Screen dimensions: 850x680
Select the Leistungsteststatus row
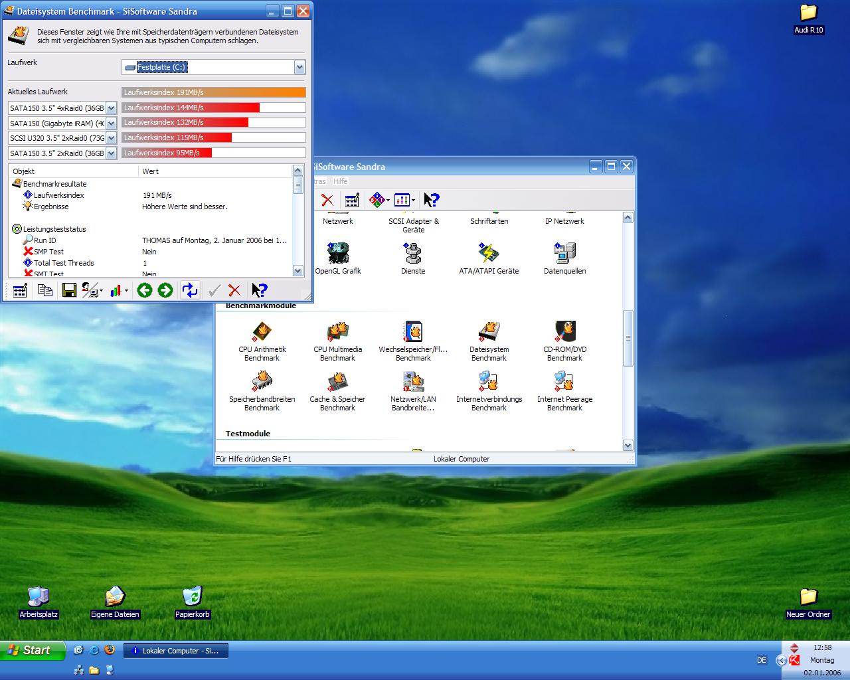150,229
